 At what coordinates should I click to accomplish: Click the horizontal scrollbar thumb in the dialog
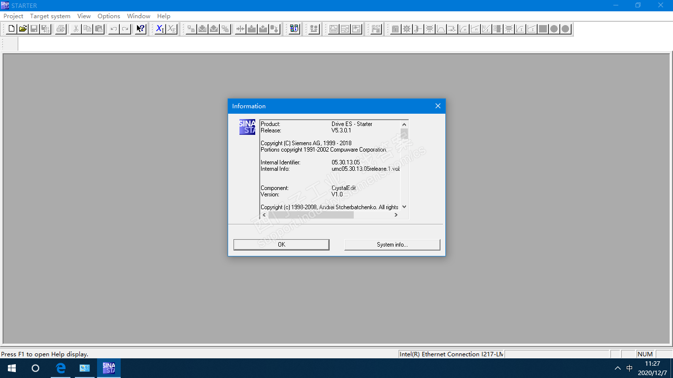(311, 215)
